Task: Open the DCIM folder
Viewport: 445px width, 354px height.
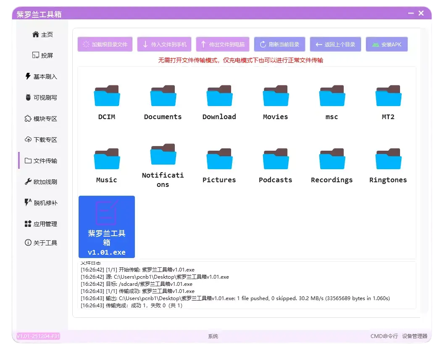Action: click(106, 101)
